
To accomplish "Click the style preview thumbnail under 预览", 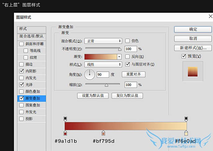I will [x=193, y=71].
